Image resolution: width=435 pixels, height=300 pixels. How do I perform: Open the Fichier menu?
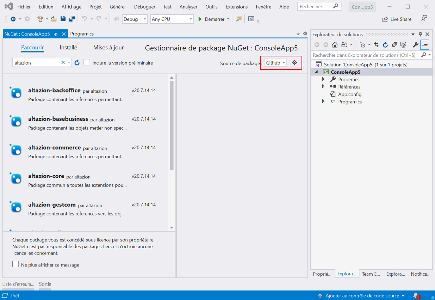(24, 7)
